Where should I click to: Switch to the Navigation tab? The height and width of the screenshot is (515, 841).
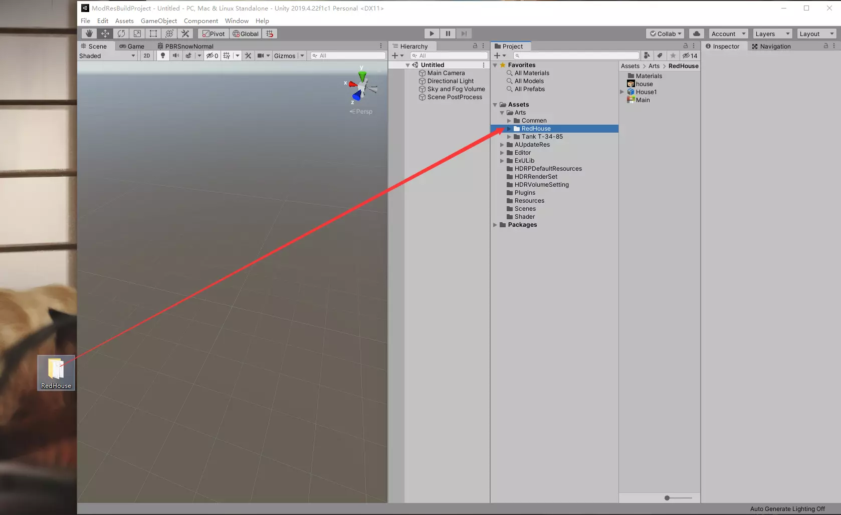click(771, 46)
